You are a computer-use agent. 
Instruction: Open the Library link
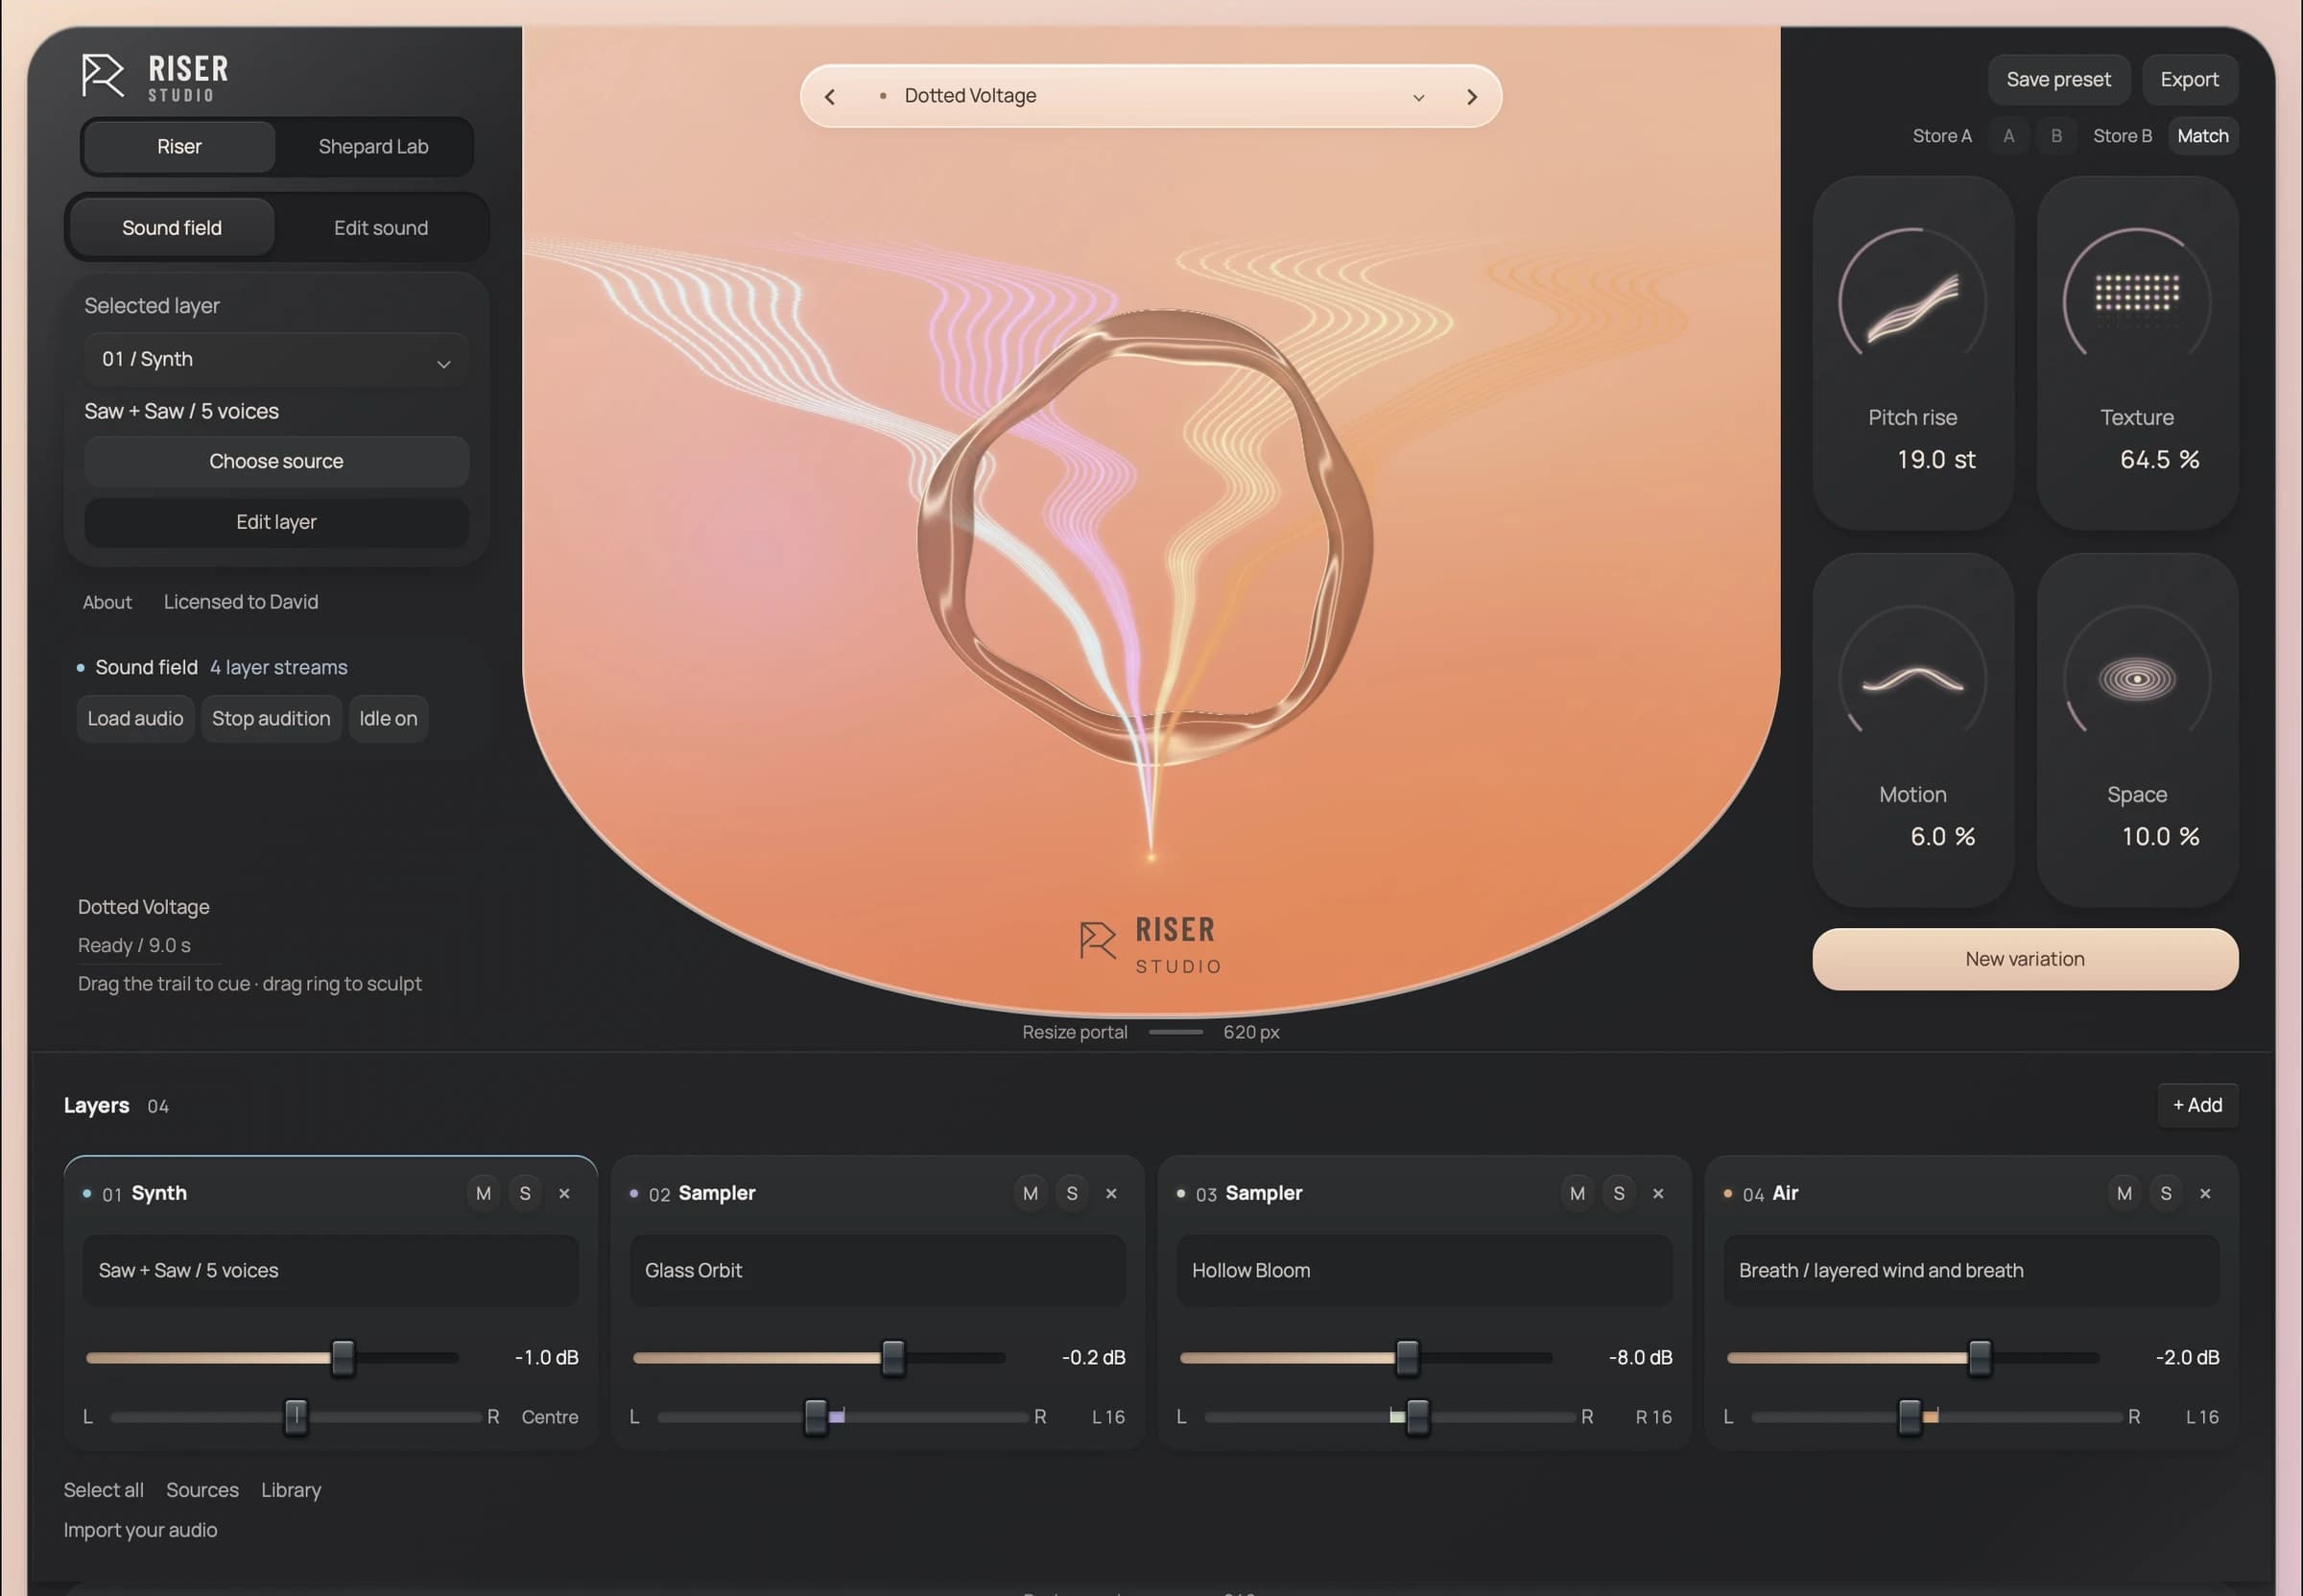291,1490
